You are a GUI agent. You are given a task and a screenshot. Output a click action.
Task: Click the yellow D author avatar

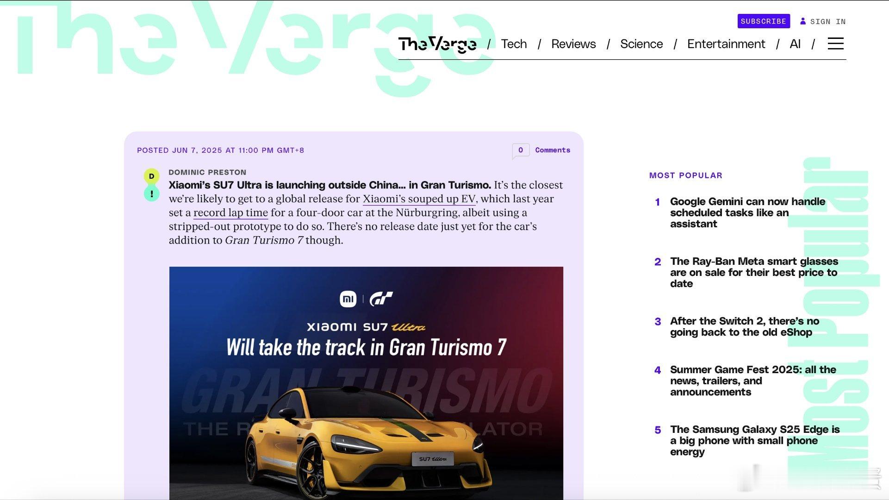(x=151, y=176)
